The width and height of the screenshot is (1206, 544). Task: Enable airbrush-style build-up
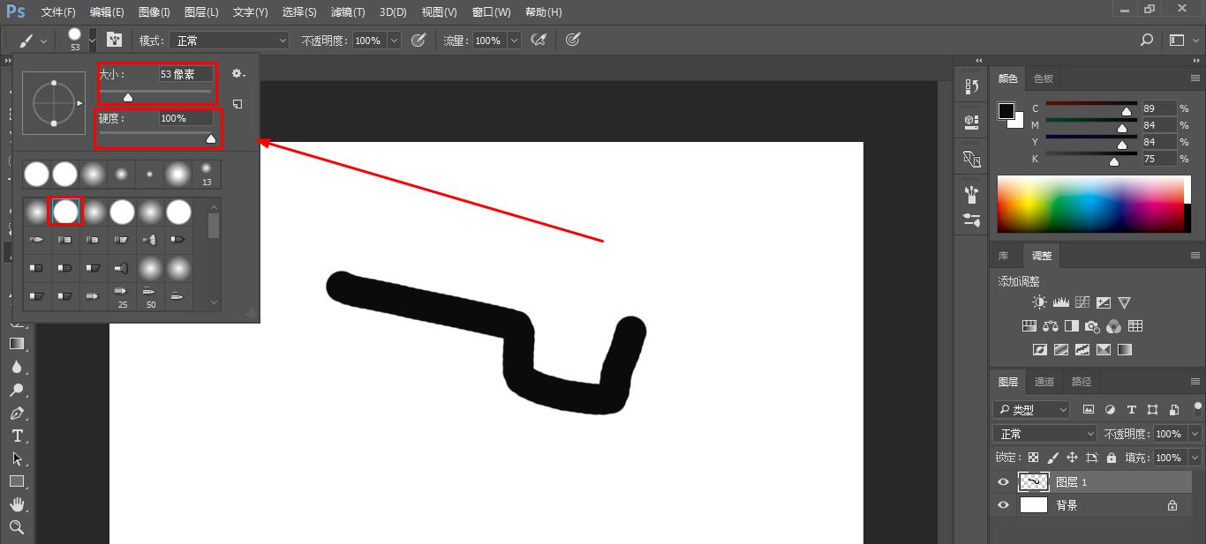[x=538, y=40]
